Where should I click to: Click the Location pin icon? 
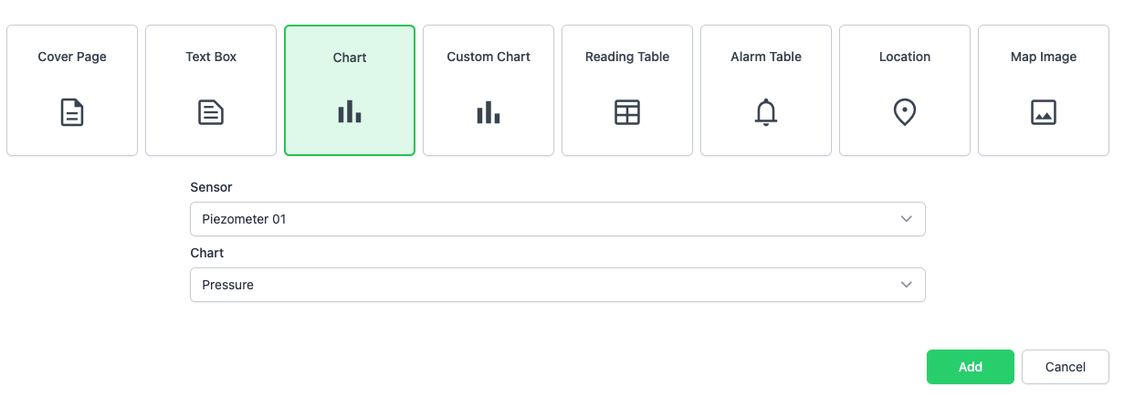tap(905, 112)
